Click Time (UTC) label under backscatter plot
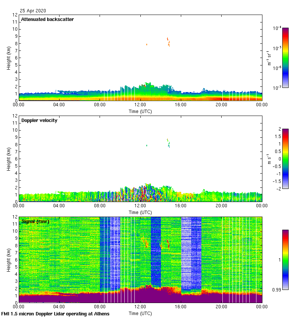This screenshot has width=292, height=318. (x=140, y=111)
